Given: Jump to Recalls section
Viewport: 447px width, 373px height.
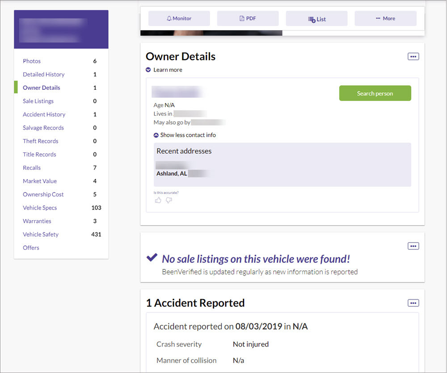Looking at the screenshot, I should point(32,168).
